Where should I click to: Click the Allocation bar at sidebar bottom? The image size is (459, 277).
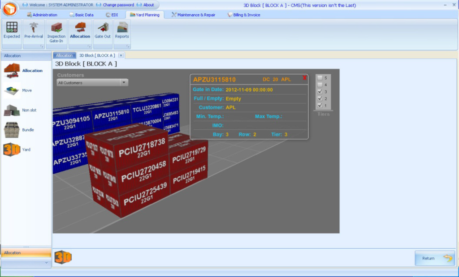coord(26,253)
